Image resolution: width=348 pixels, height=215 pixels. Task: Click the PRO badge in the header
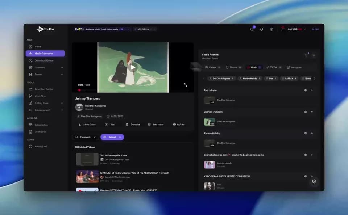tap(315, 29)
